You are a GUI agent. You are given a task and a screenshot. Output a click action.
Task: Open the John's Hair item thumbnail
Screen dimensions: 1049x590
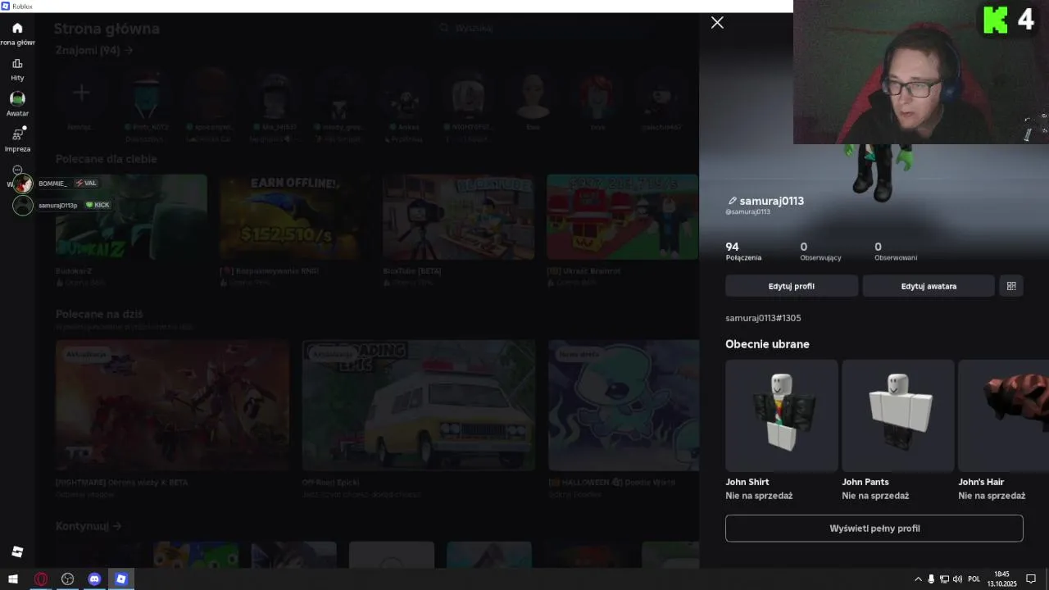(x=1004, y=415)
